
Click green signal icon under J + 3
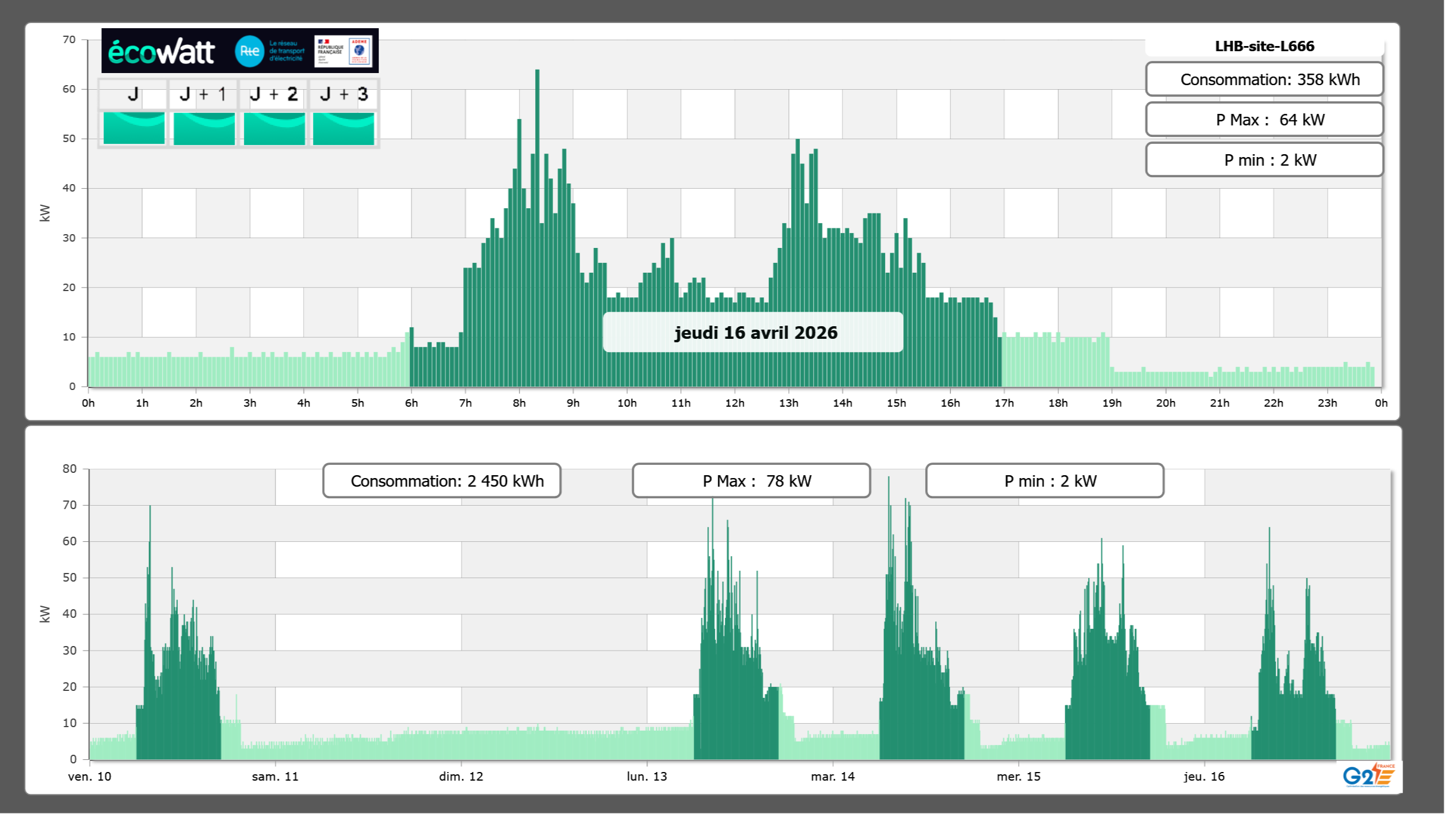pyautogui.click(x=344, y=128)
